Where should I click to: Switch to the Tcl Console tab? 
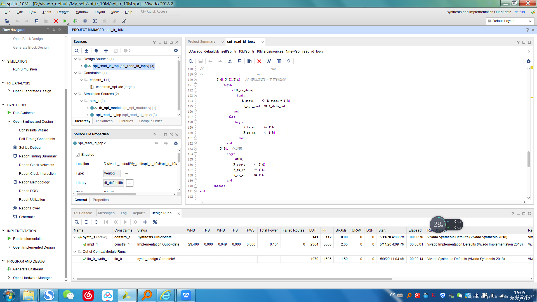pos(83,213)
